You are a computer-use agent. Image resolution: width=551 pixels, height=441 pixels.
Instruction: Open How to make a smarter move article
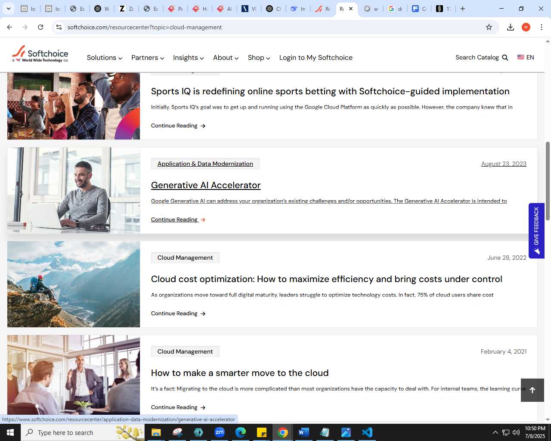[x=240, y=373]
